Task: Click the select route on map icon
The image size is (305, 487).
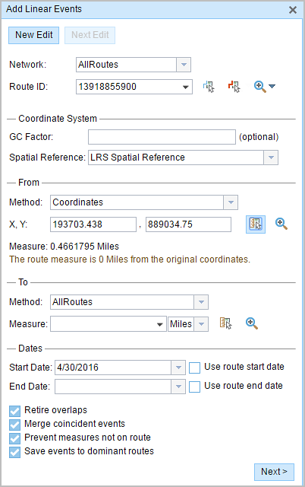Action: [x=209, y=87]
